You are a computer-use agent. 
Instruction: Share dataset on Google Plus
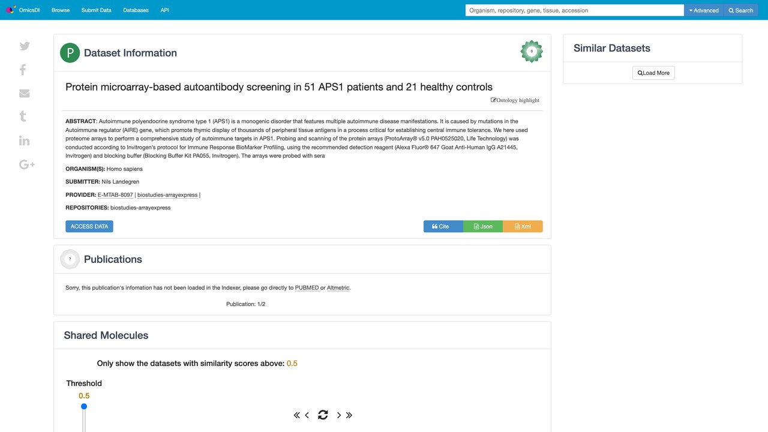point(27,164)
